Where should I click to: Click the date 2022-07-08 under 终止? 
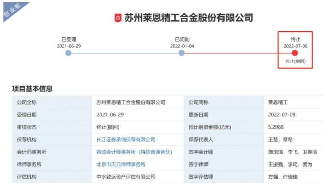tap(296, 46)
